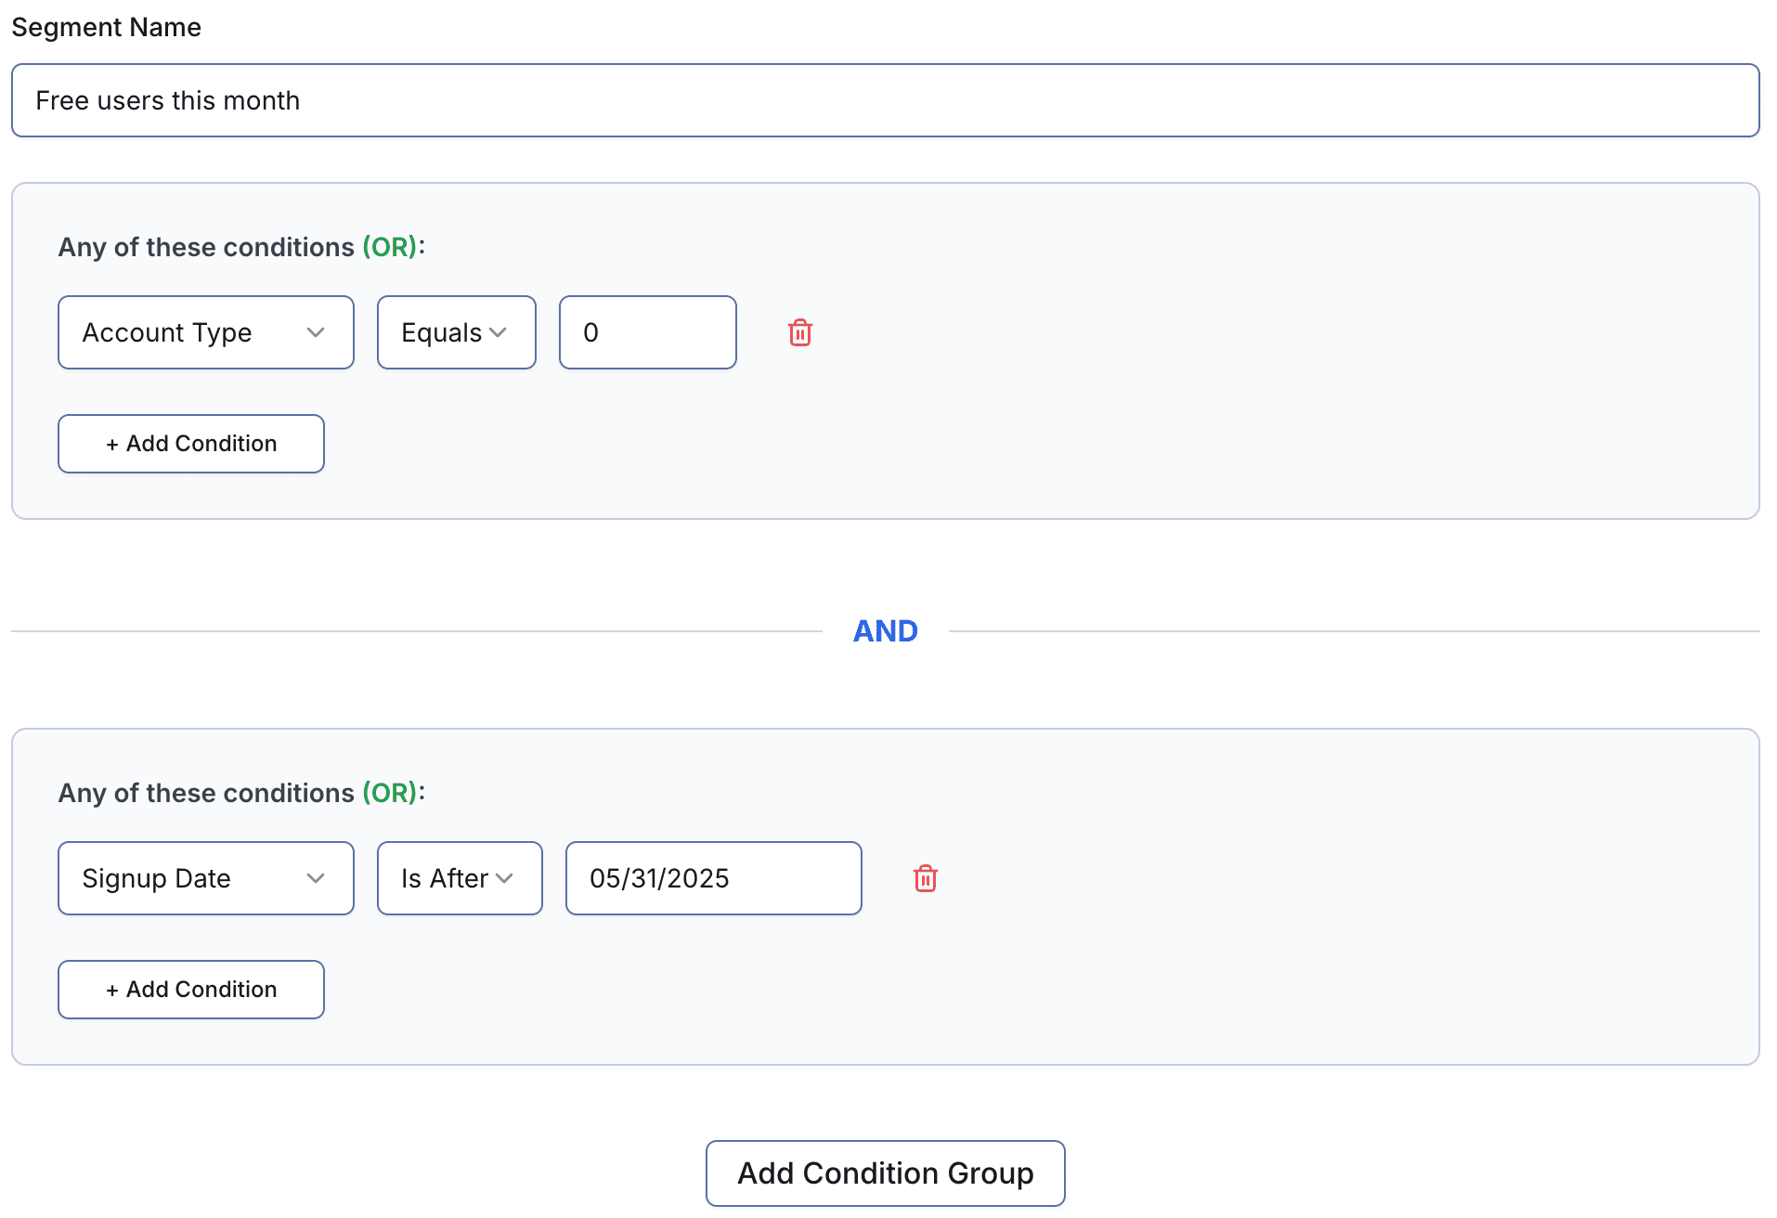The image size is (1777, 1218).
Task: Click the chevron arrow beside Account Type
Action: (316, 332)
